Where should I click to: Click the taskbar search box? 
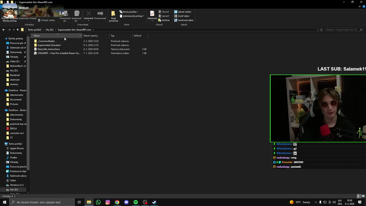(42, 202)
